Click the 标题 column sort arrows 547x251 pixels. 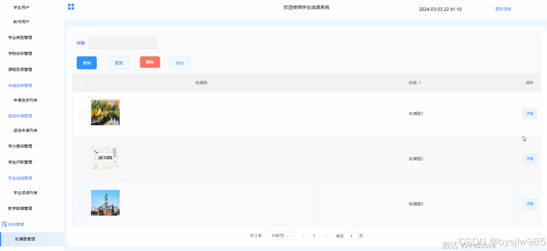point(420,83)
